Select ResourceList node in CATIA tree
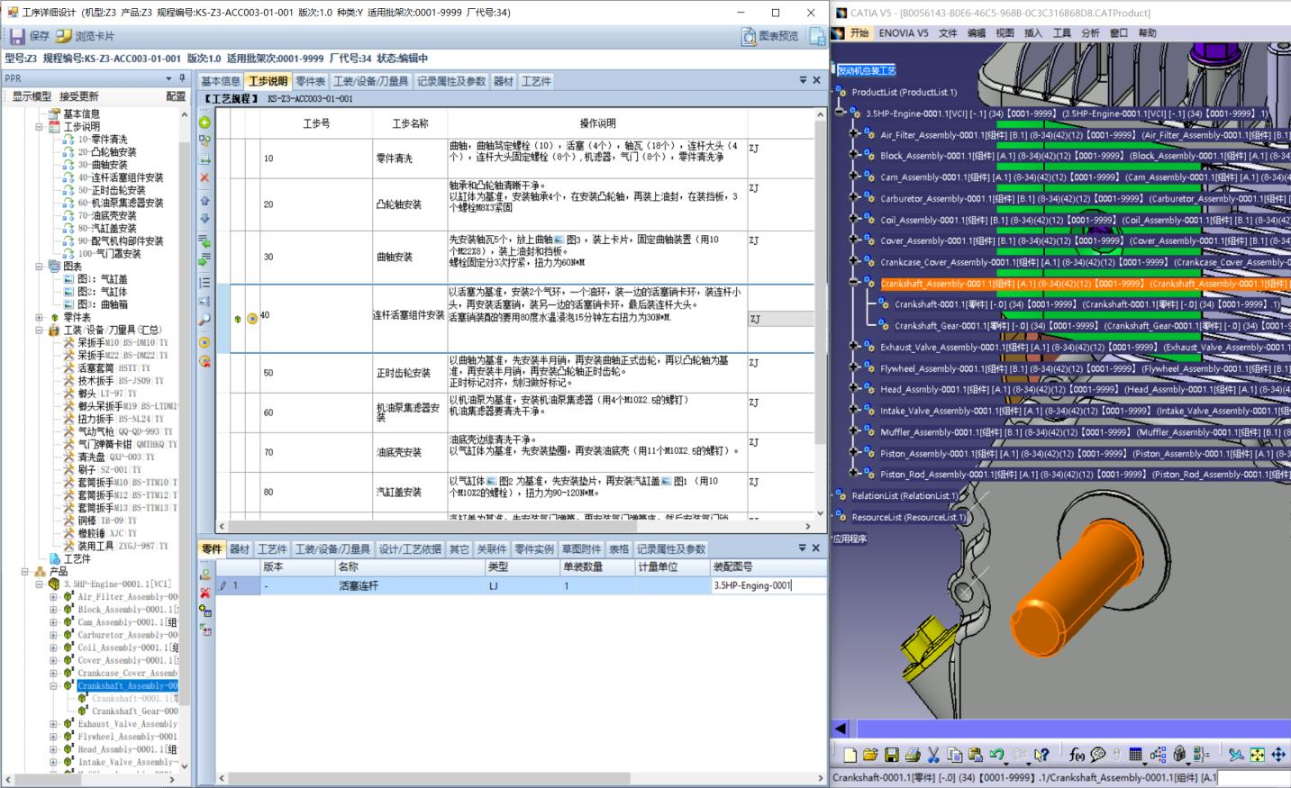Viewport: 1291px width, 788px height. (908, 518)
